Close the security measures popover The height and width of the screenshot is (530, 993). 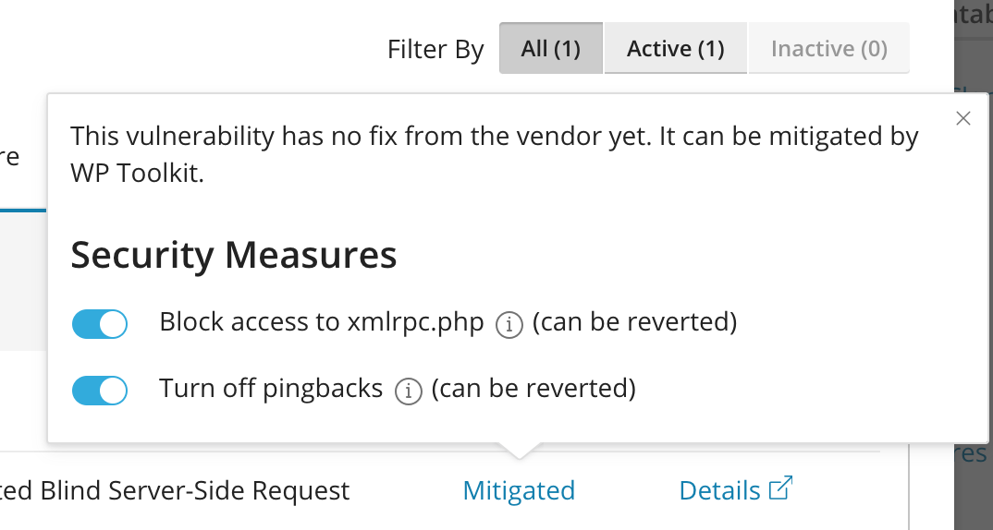(x=963, y=118)
